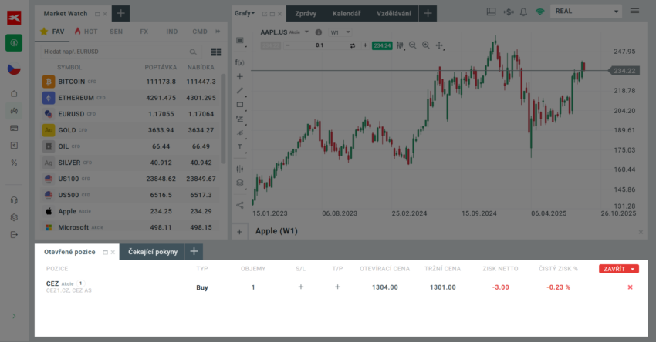The height and width of the screenshot is (342, 656).
Task: Select the FAV favorites tab
Action: pyautogui.click(x=52, y=32)
